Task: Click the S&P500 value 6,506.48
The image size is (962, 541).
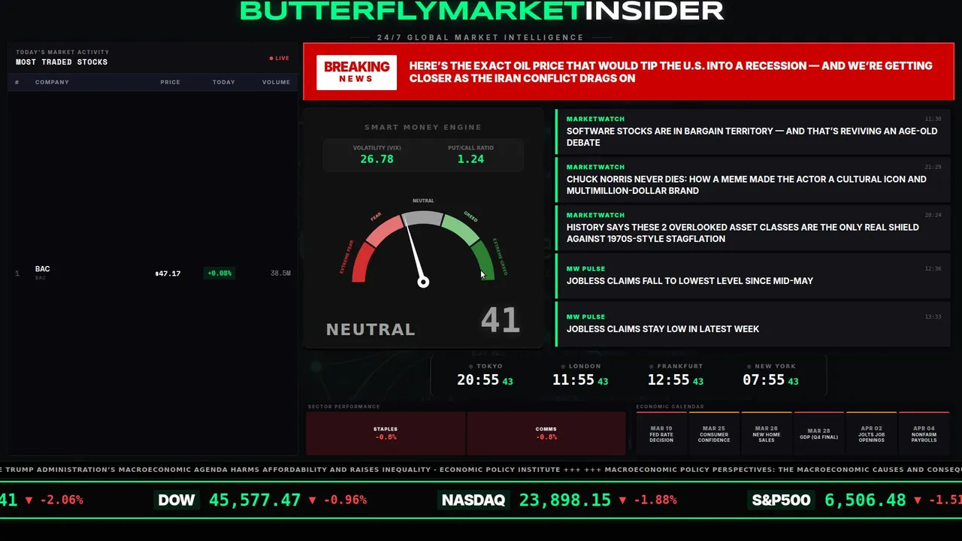Action: [865, 500]
